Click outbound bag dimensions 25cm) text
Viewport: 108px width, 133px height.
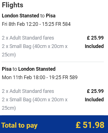9,55
